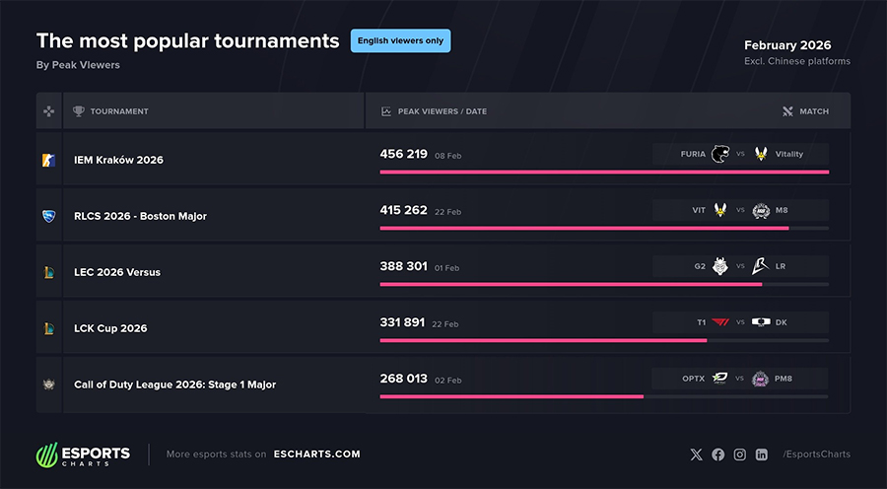Select the T1 team logo
This screenshot has width=887, height=489.
[720, 322]
